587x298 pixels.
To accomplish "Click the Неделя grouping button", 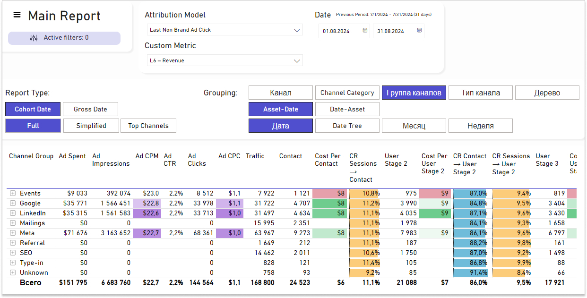I will point(480,126).
